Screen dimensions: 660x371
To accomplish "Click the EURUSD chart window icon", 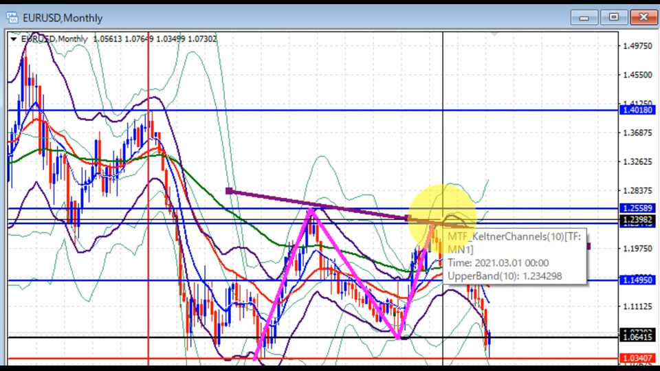I will tap(12, 18).
